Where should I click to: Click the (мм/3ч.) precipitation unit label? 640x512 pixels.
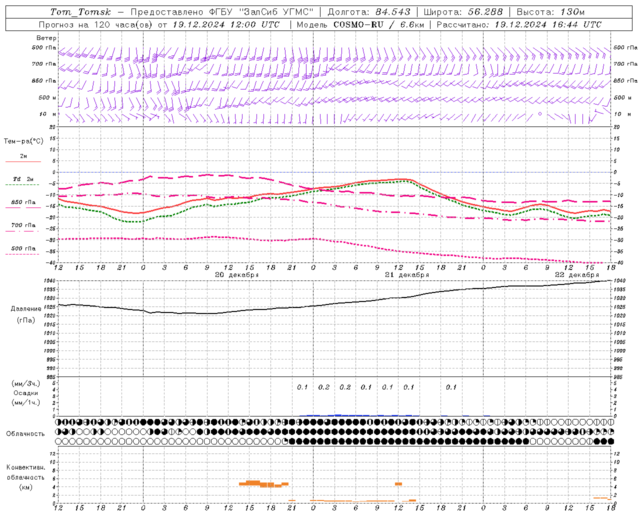click(x=26, y=383)
